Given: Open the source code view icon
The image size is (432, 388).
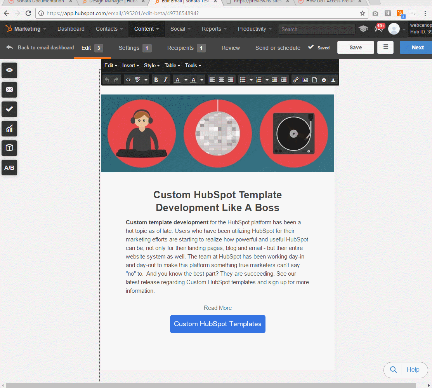Looking at the screenshot, I should [128, 80].
